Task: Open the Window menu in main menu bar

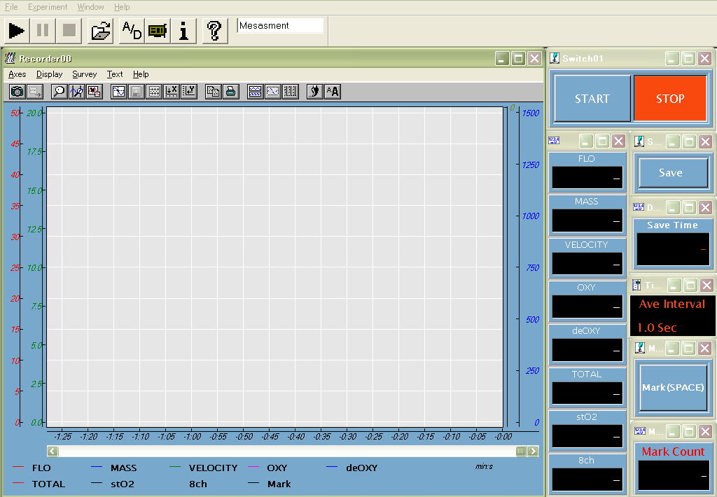Action: click(90, 7)
